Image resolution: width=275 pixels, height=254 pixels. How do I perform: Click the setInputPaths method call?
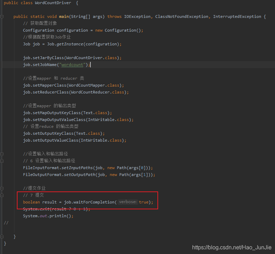point(77,168)
